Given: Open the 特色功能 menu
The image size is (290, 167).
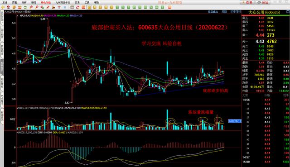Looking at the screenshot, I should [46, 2].
